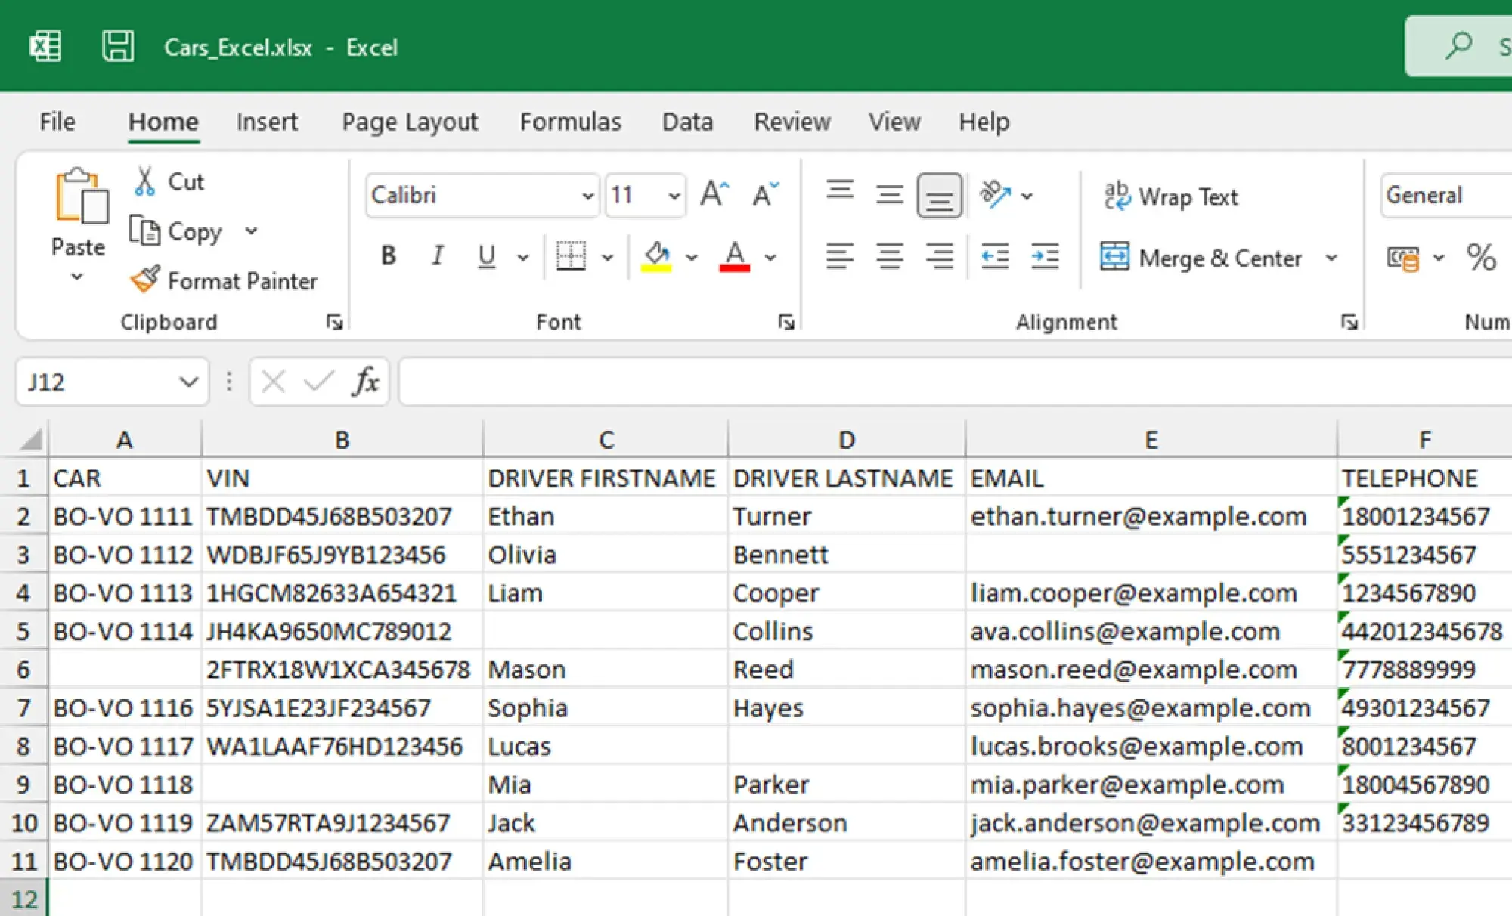The image size is (1512, 916).
Task: Expand borders dropdown arrow
Action: point(607,257)
